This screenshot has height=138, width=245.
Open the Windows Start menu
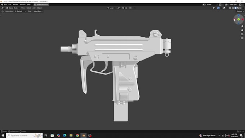[x=3, y=135]
